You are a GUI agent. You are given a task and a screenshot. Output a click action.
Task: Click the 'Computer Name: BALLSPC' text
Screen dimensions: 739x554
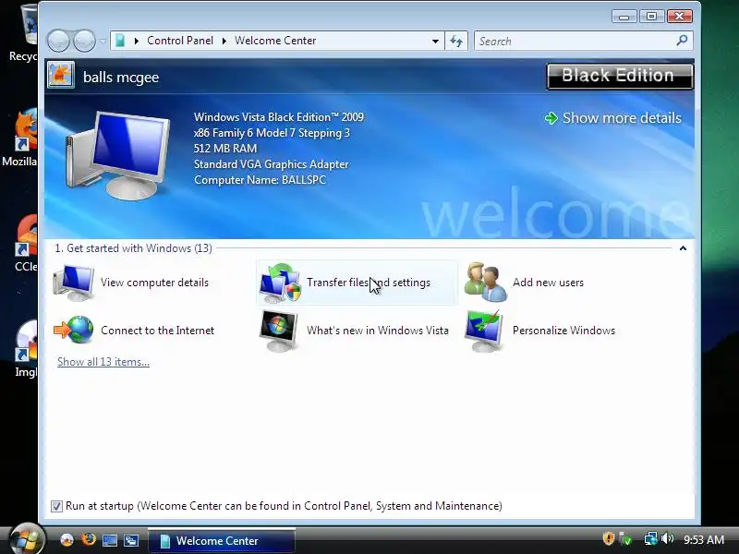260,180
